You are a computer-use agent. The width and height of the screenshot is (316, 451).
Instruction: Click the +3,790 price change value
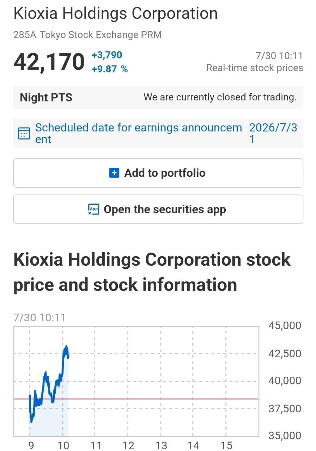coord(107,55)
